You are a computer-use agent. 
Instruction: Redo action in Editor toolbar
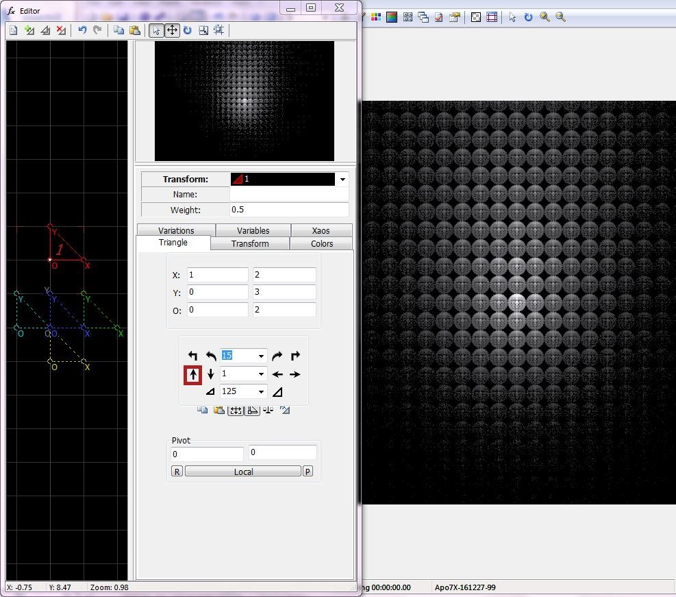pos(97,30)
